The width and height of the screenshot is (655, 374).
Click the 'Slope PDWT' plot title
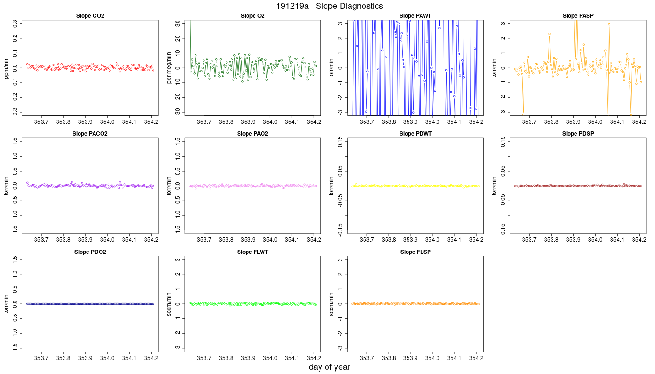pyautogui.click(x=415, y=134)
